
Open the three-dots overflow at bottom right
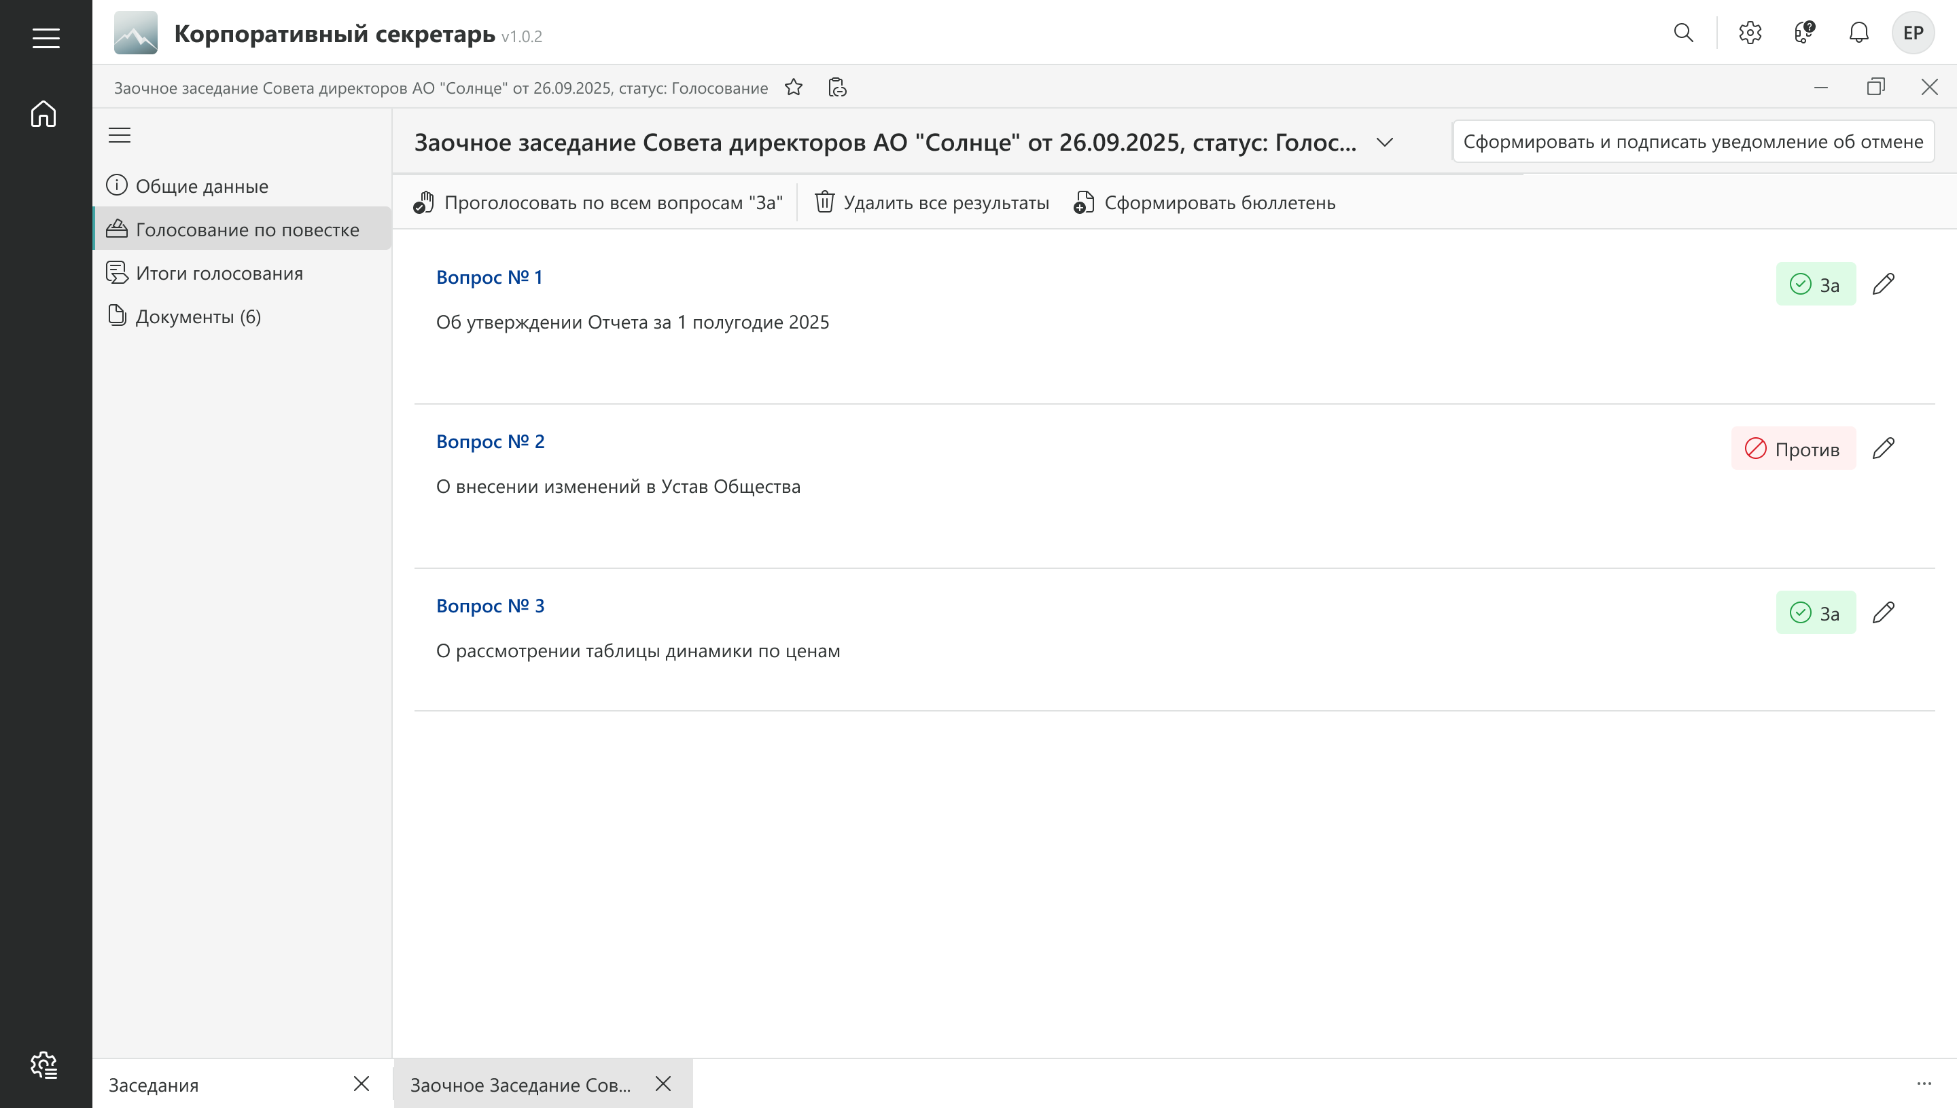pyautogui.click(x=1924, y=1084)
